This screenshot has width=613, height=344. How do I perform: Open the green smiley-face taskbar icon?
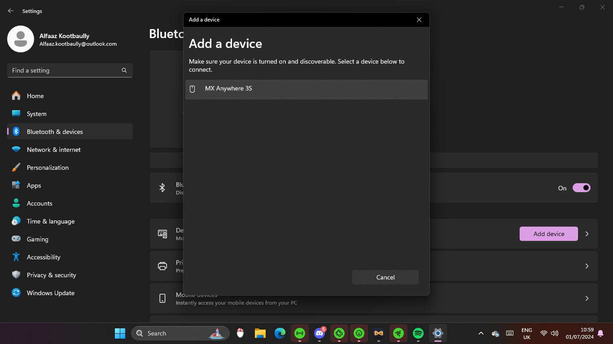pos(359,333)
